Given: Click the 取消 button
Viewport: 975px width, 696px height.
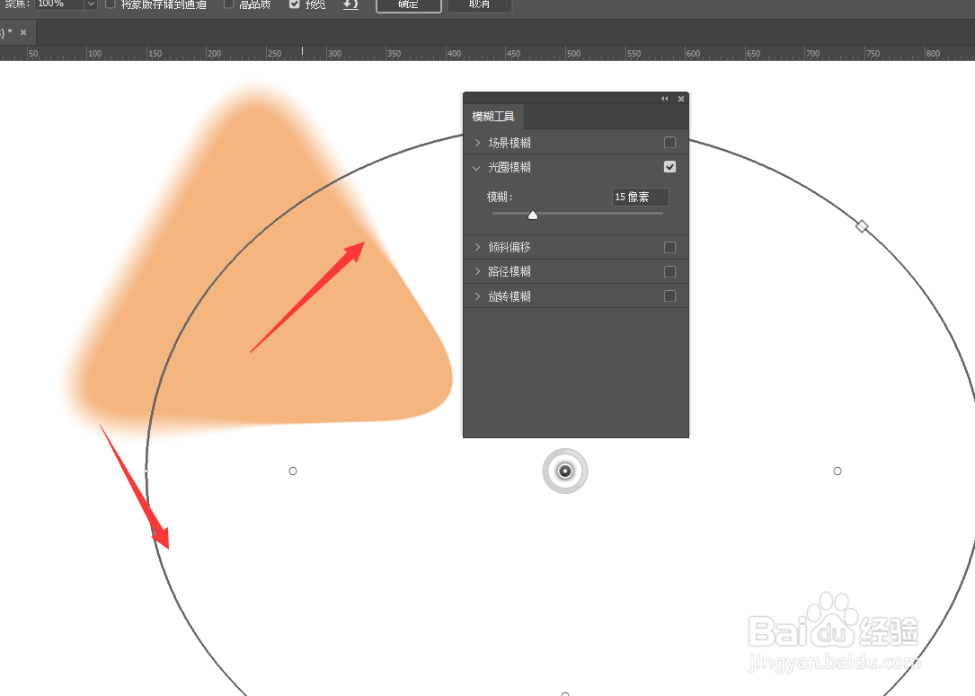Looking at the screenshot, I should [x=480, y=4].
